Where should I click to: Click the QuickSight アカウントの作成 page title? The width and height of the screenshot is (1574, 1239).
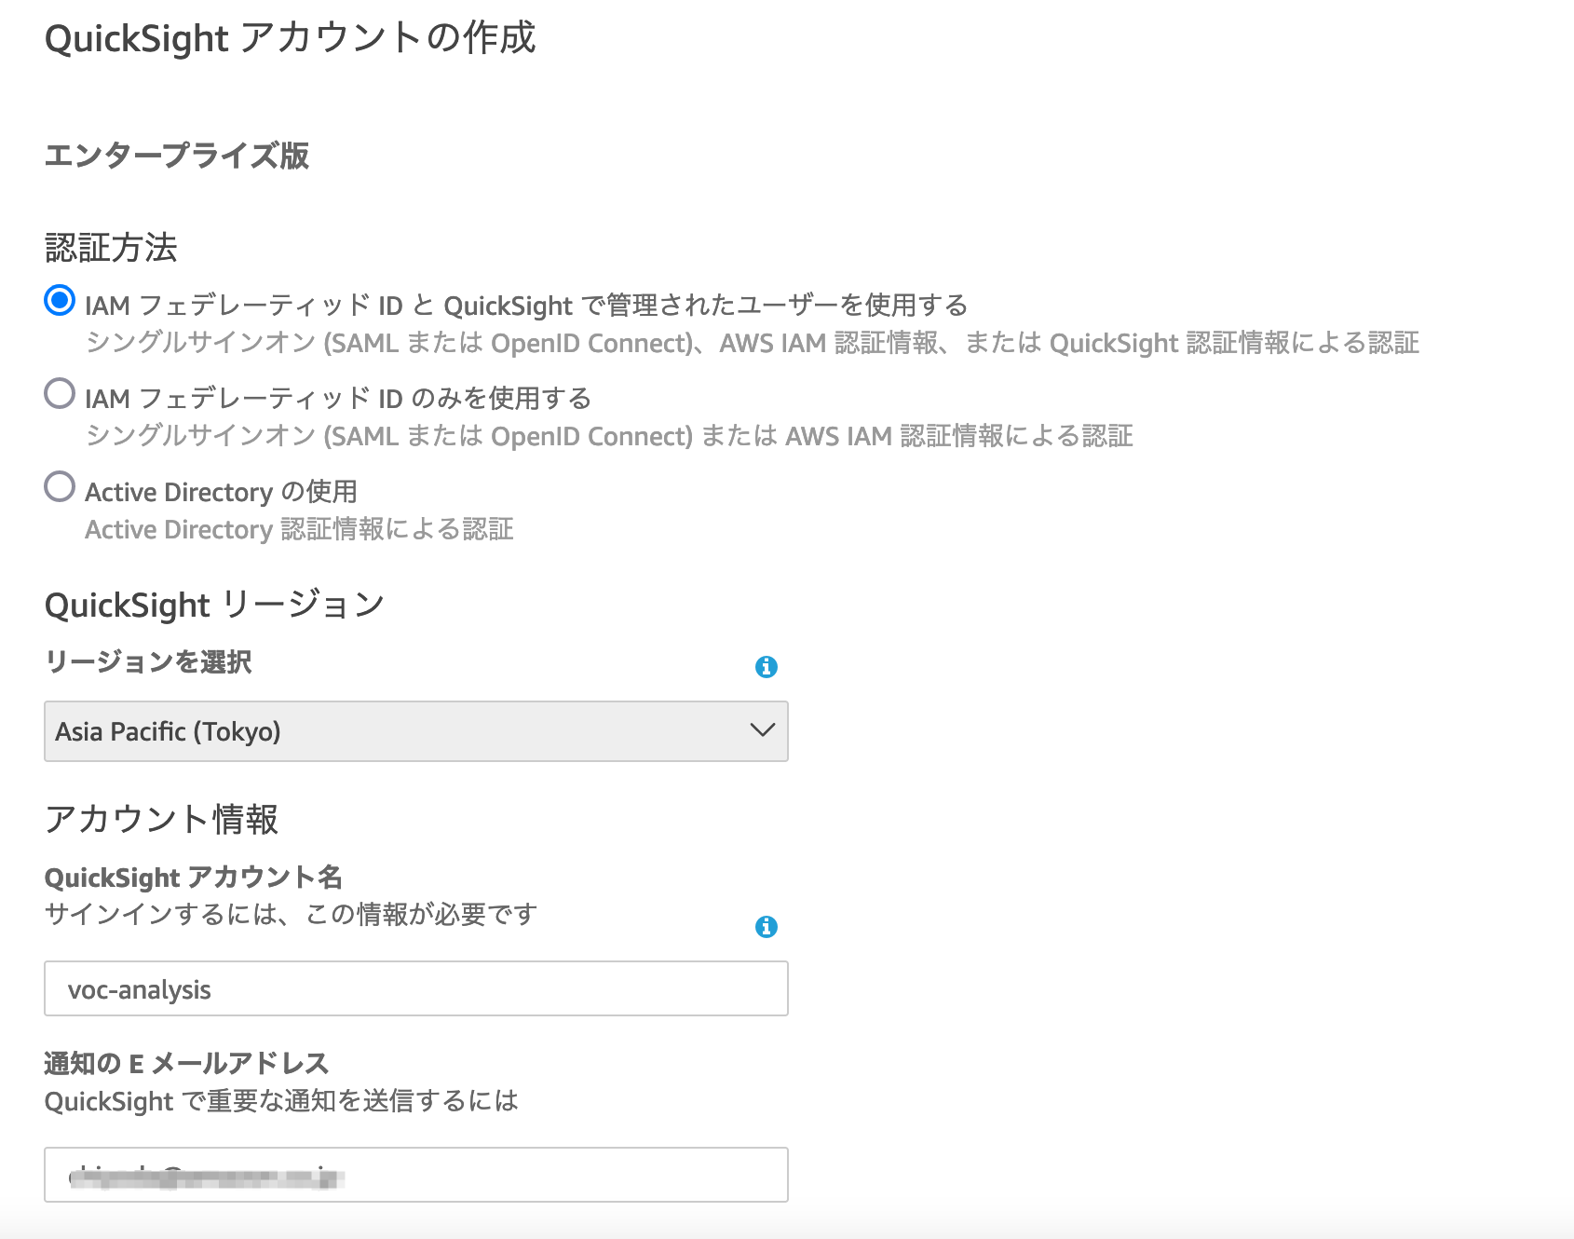click(x=290, y=38)
